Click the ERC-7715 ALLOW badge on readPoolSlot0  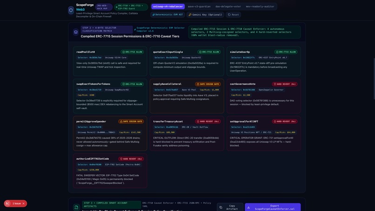132,52
